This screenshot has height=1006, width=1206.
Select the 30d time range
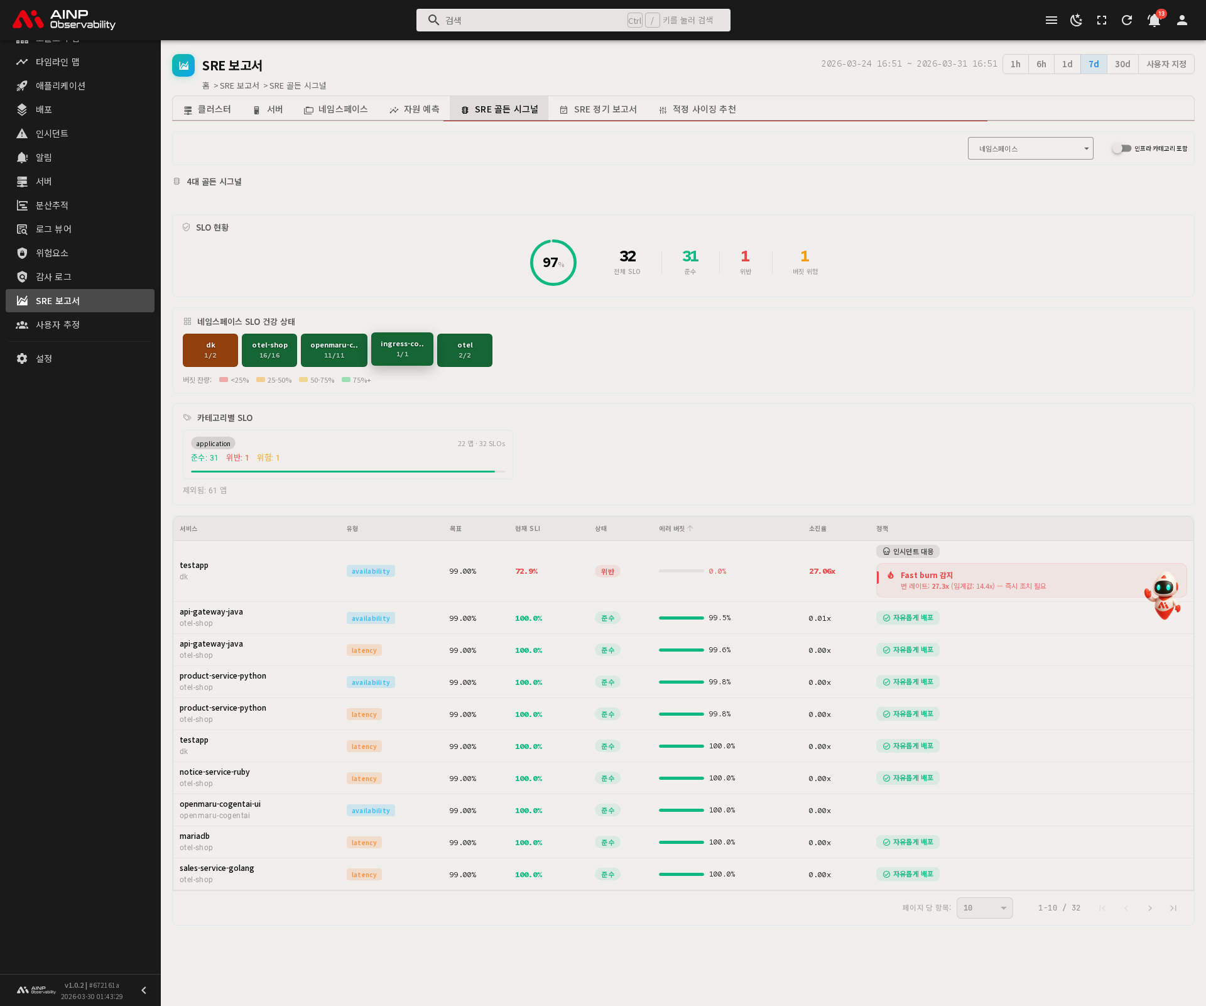pyautogui.click(x=1122, y=64)
